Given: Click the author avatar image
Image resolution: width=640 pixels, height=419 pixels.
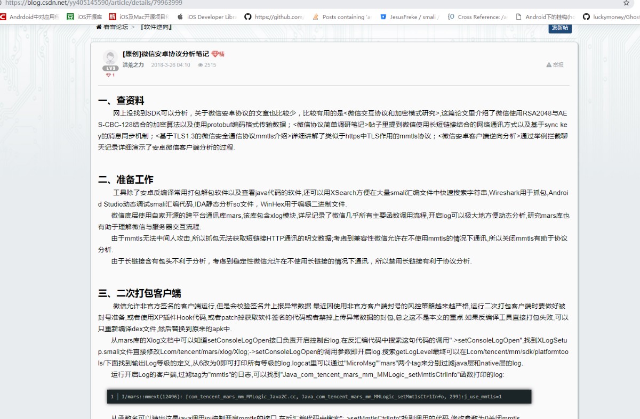Looking at the screenshot, I should 110,57.
